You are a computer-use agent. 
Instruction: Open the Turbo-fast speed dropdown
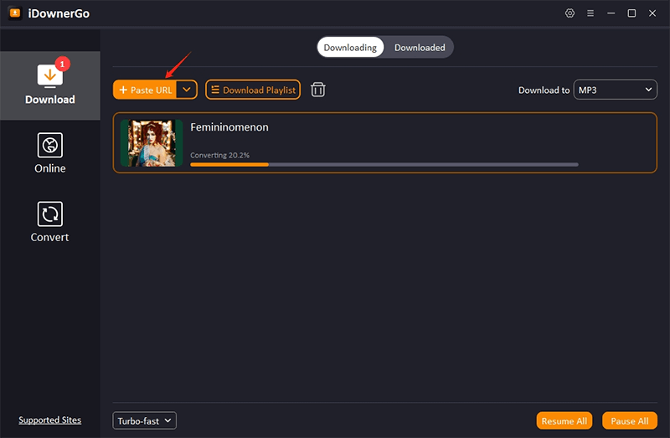[144, 420]
